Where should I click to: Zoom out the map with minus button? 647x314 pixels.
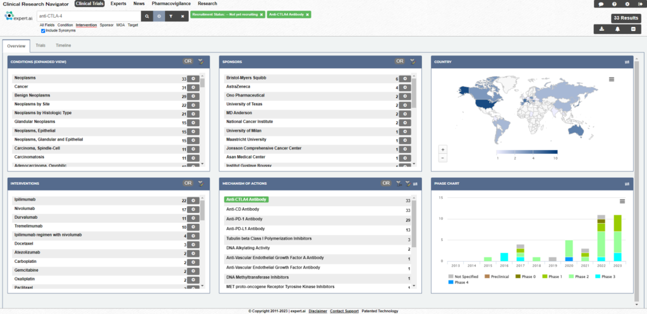click(443, 158)
